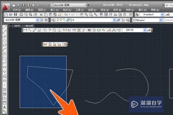Click the Tolerance tool in dimension toolbar
Screen dimensions: 173x115
89,30
